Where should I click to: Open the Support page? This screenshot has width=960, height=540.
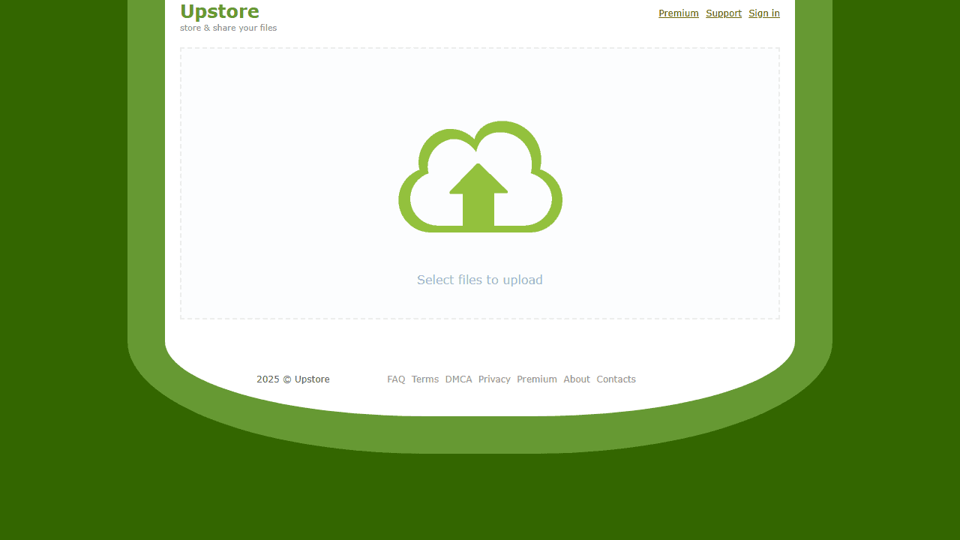[x=723, y=13]
